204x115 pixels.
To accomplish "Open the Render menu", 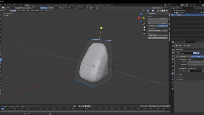I will 9,5.
